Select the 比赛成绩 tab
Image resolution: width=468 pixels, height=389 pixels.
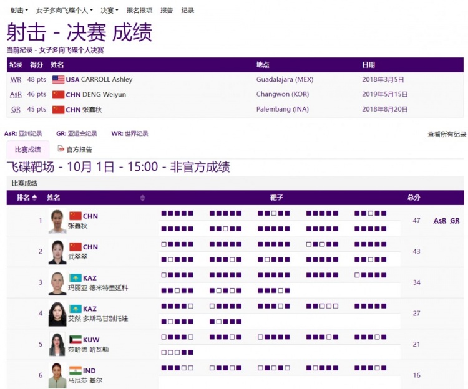27,150
